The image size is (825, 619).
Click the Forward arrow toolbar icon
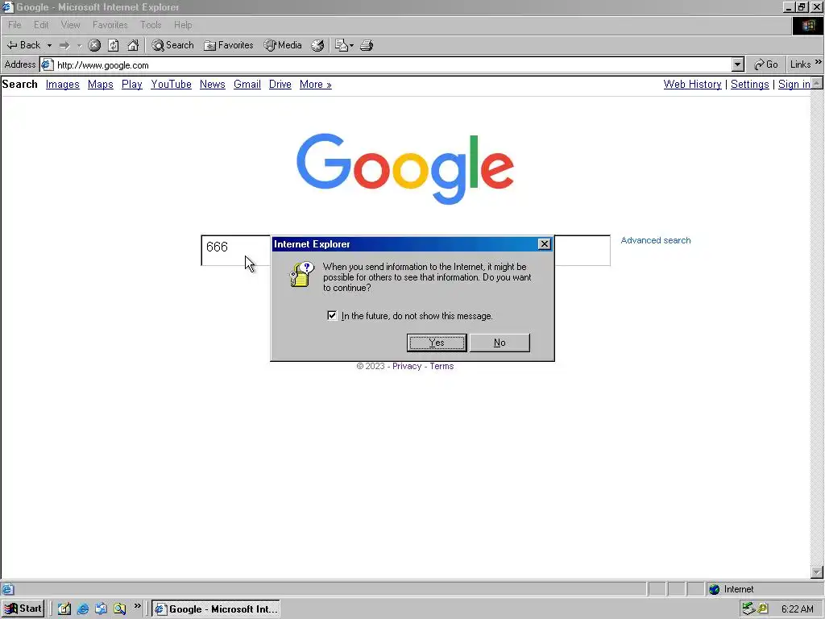click(64, 45)
